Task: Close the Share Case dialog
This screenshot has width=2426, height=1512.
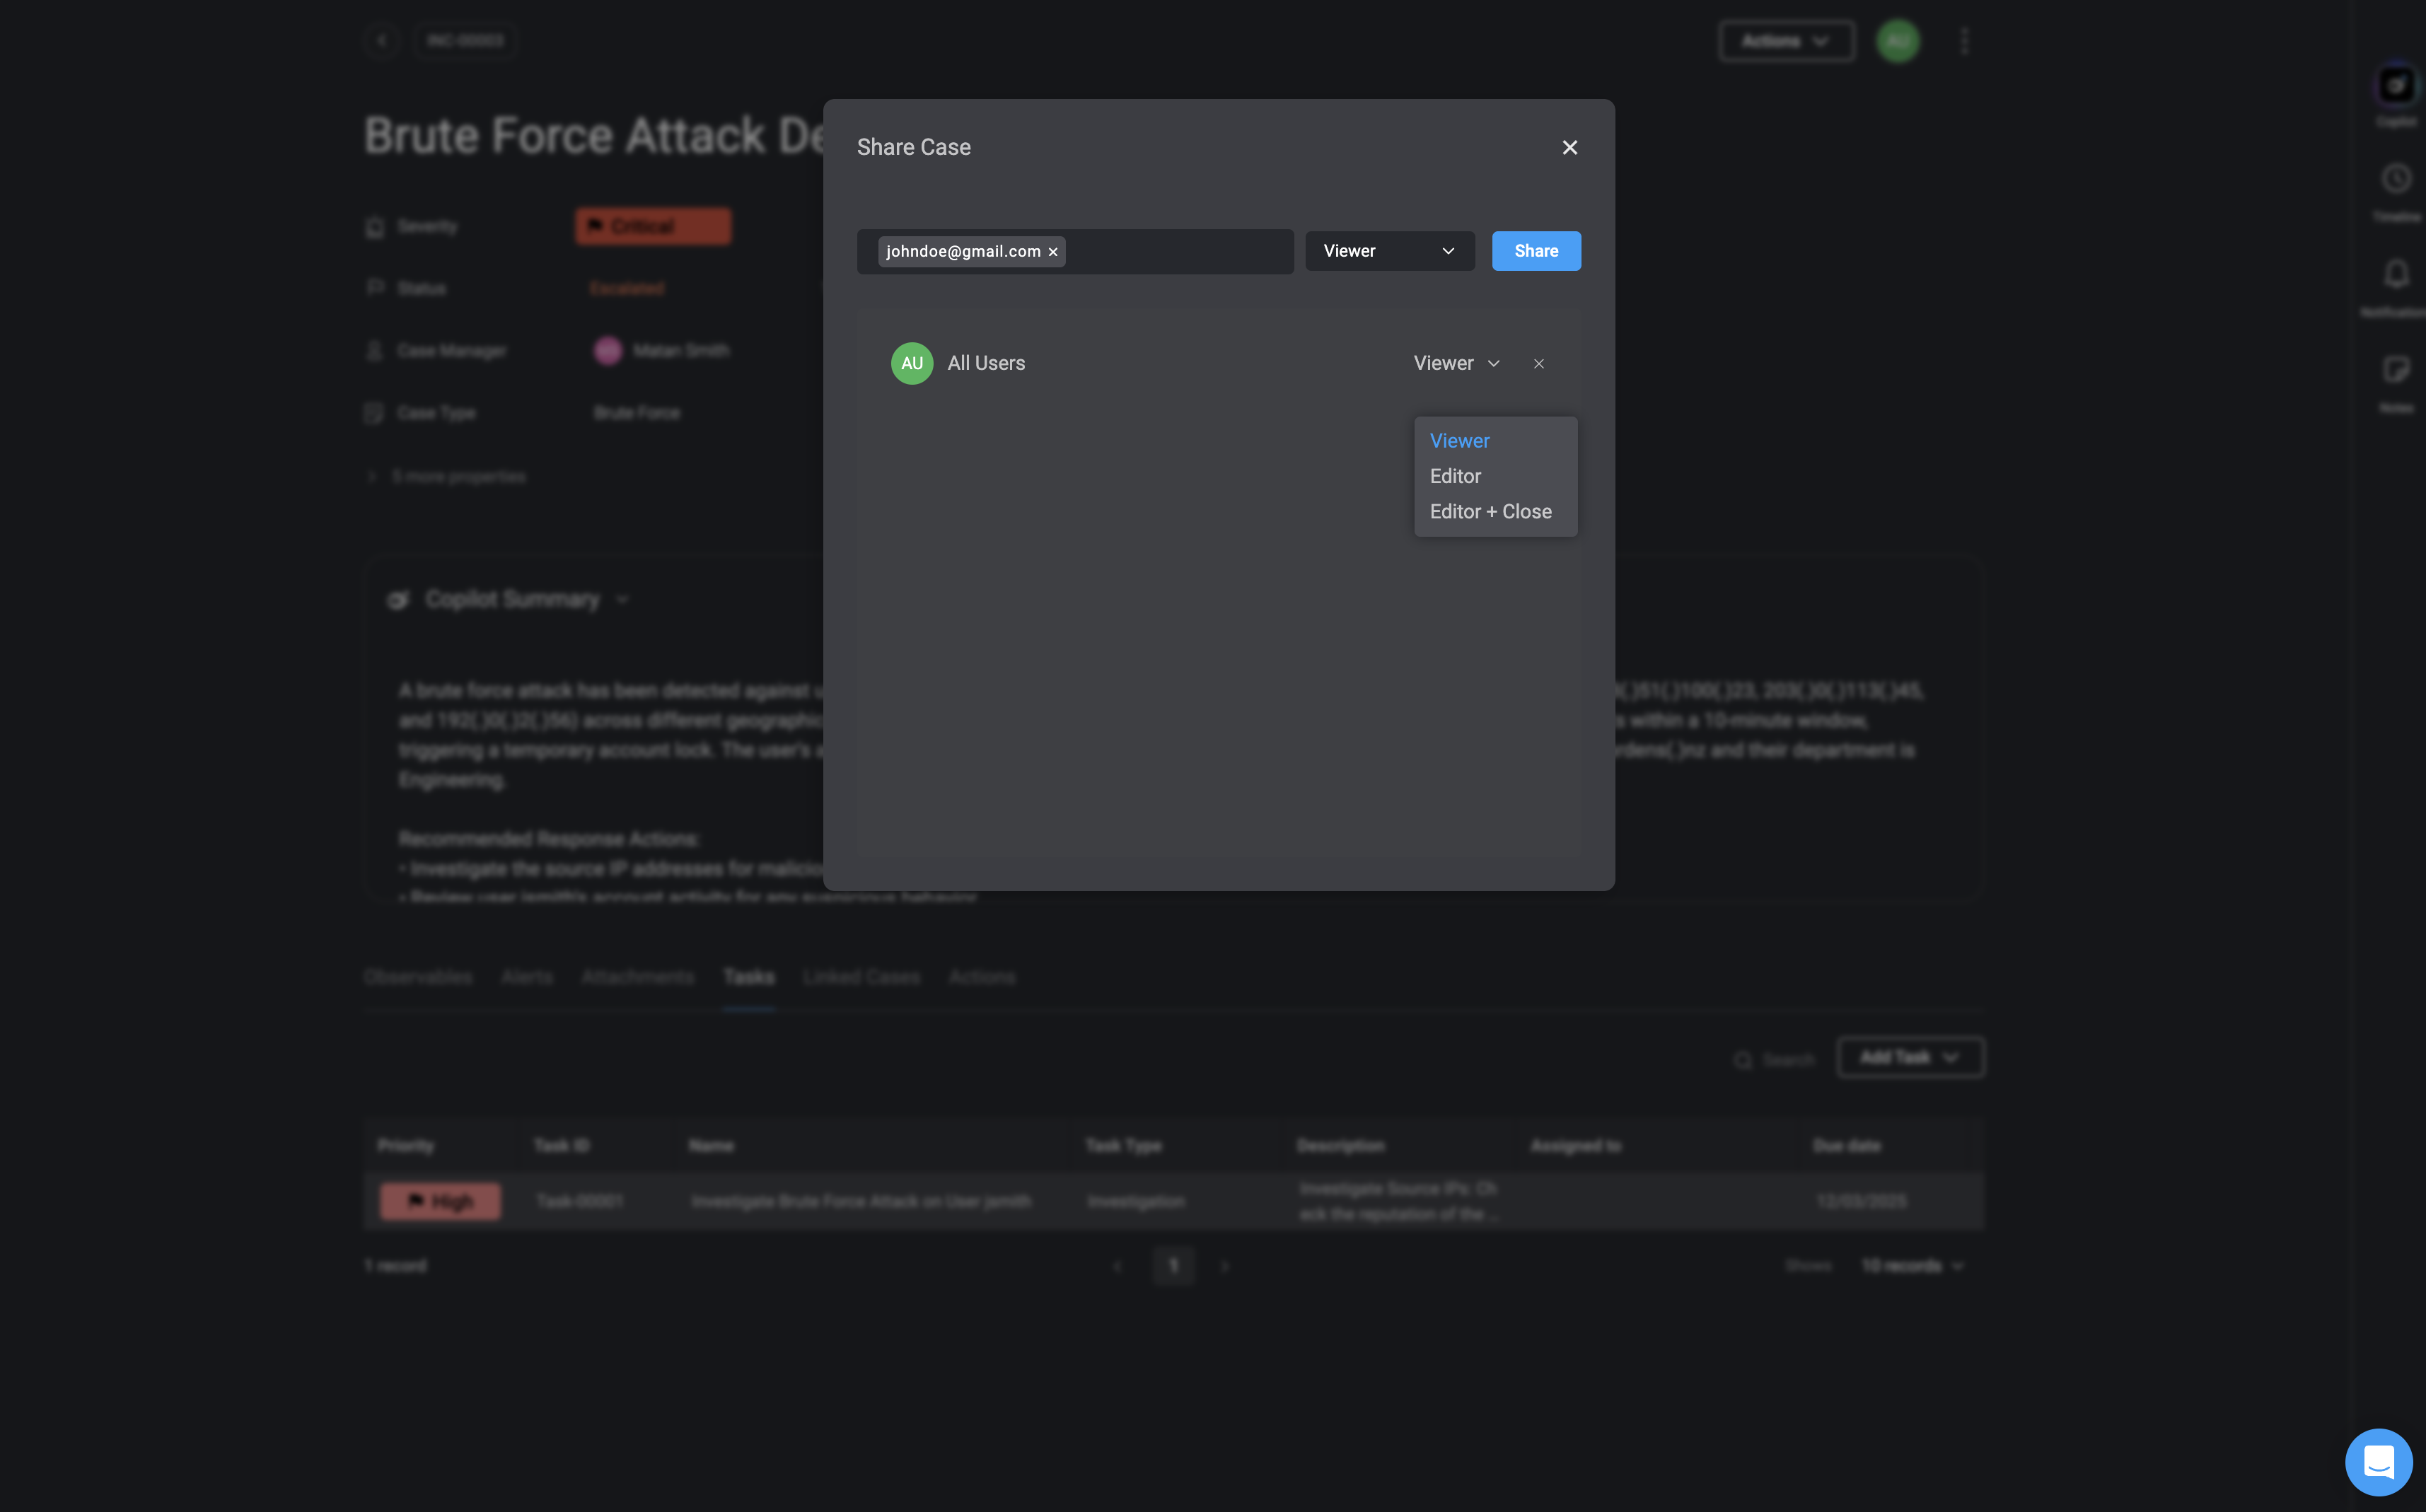Action: coord(1569,148)
